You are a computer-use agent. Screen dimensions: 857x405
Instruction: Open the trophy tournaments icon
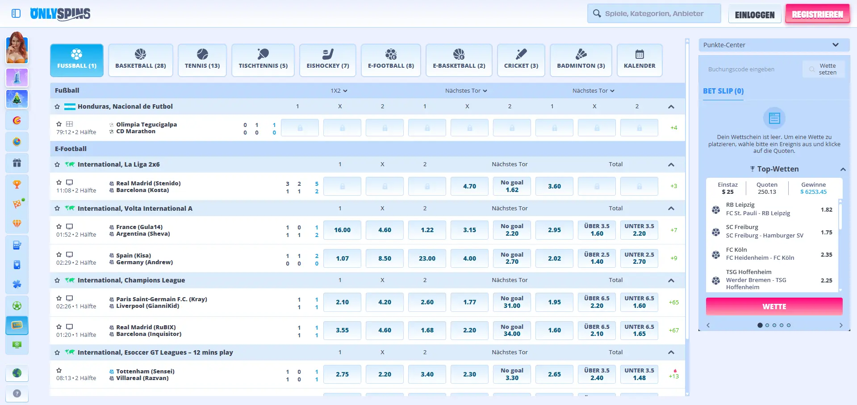(17, 184)
